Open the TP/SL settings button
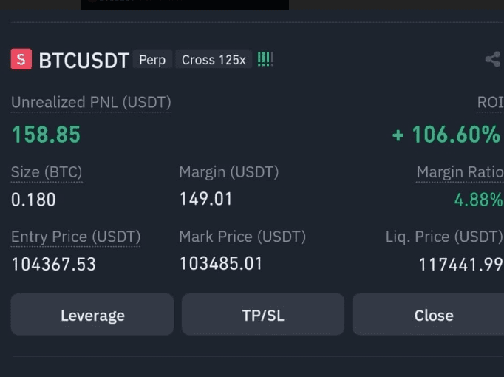504x377 pixels. 263,315
